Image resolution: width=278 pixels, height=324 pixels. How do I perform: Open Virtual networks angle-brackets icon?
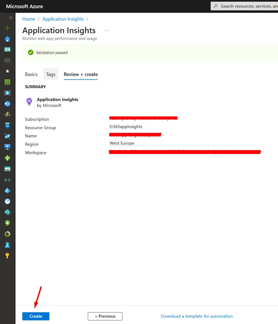tap(7, 180)
